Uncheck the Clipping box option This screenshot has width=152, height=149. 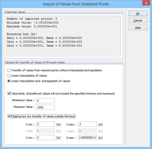point(9,116)
